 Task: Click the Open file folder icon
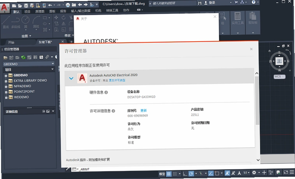[20, 6]
